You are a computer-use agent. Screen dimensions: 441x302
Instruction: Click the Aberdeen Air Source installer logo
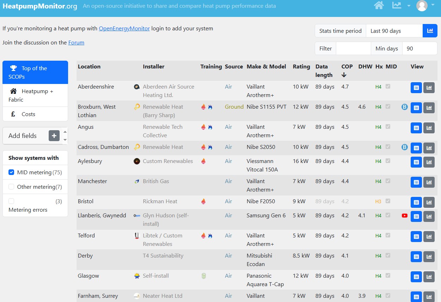[x=137, y=87]
